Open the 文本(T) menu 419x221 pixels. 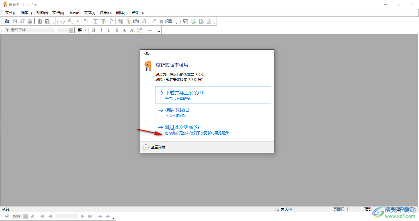90,13
